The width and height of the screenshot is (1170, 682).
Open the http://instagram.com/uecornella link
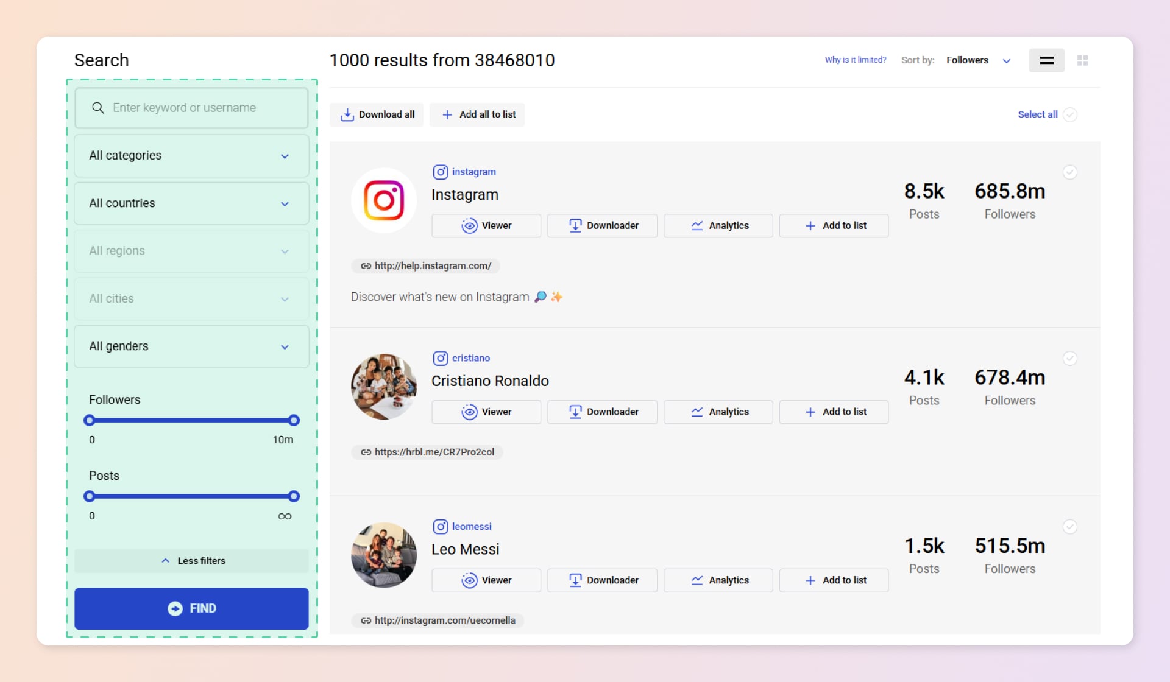445,620
